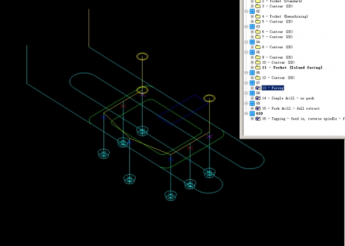Toggle checkbox for 16 - Tapping operation
Screen dimensions: 345x246
(x=258, y=118)
